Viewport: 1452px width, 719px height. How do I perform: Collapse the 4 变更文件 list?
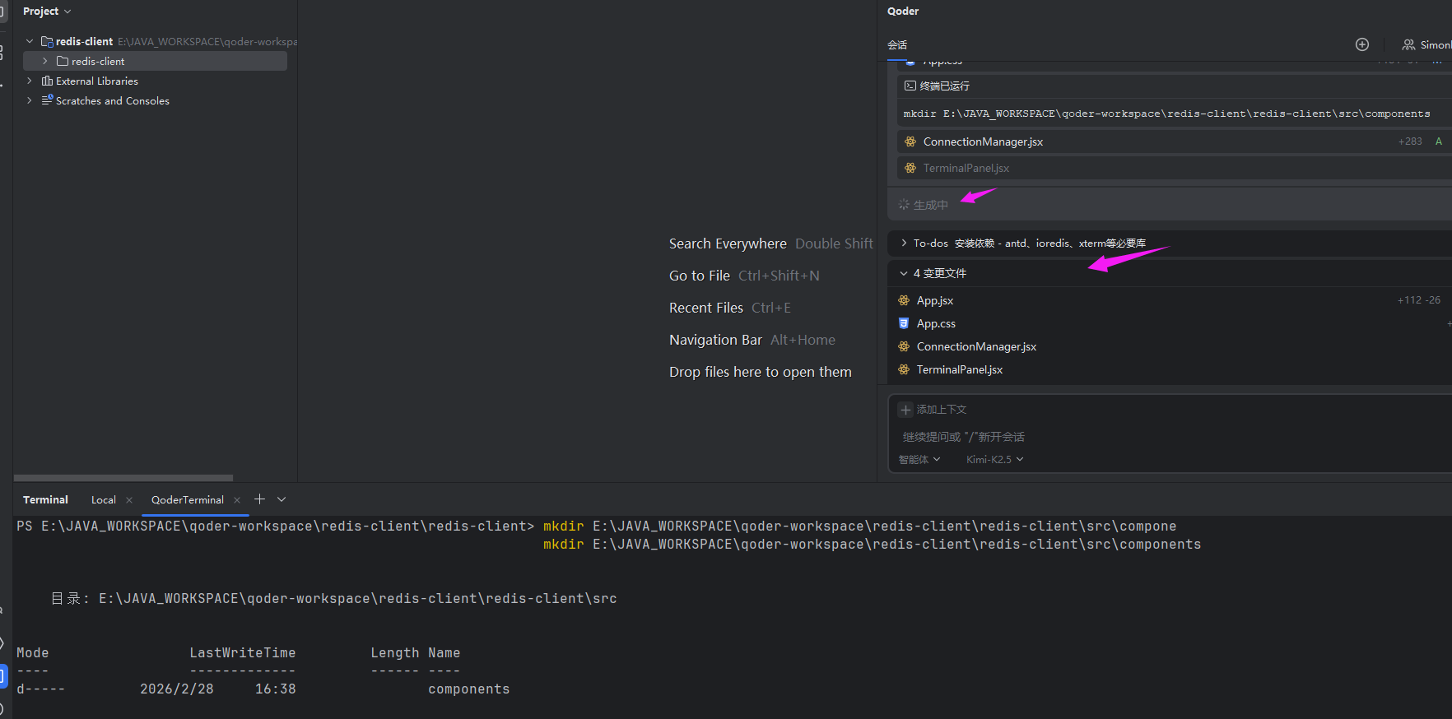click(x=904, y=273)
